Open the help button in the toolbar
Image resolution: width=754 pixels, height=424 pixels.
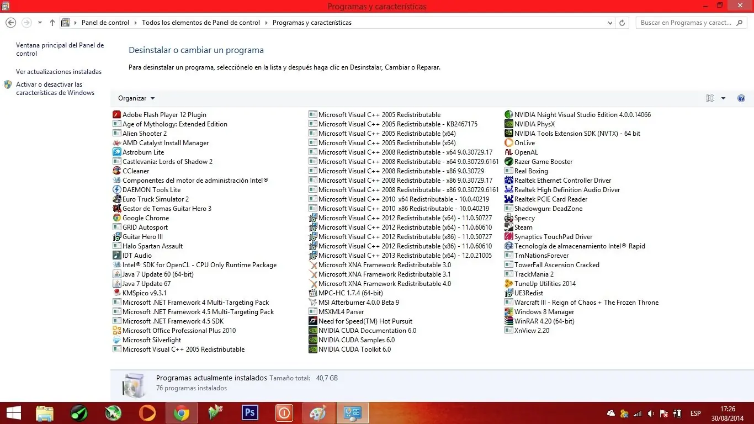tap(741, 98)
